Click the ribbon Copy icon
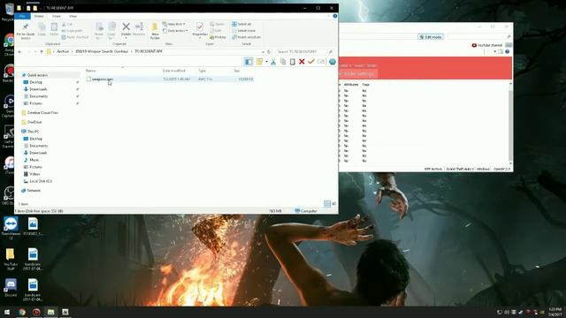This screenshot has height=318, width=566. pos(42,29)
